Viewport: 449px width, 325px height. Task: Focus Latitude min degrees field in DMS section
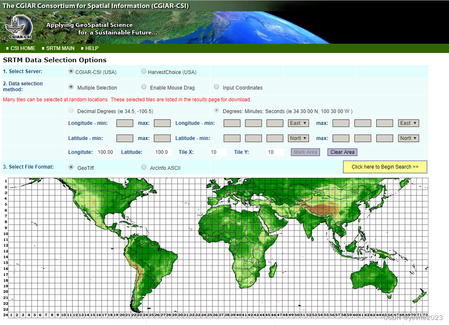point(232,138)
